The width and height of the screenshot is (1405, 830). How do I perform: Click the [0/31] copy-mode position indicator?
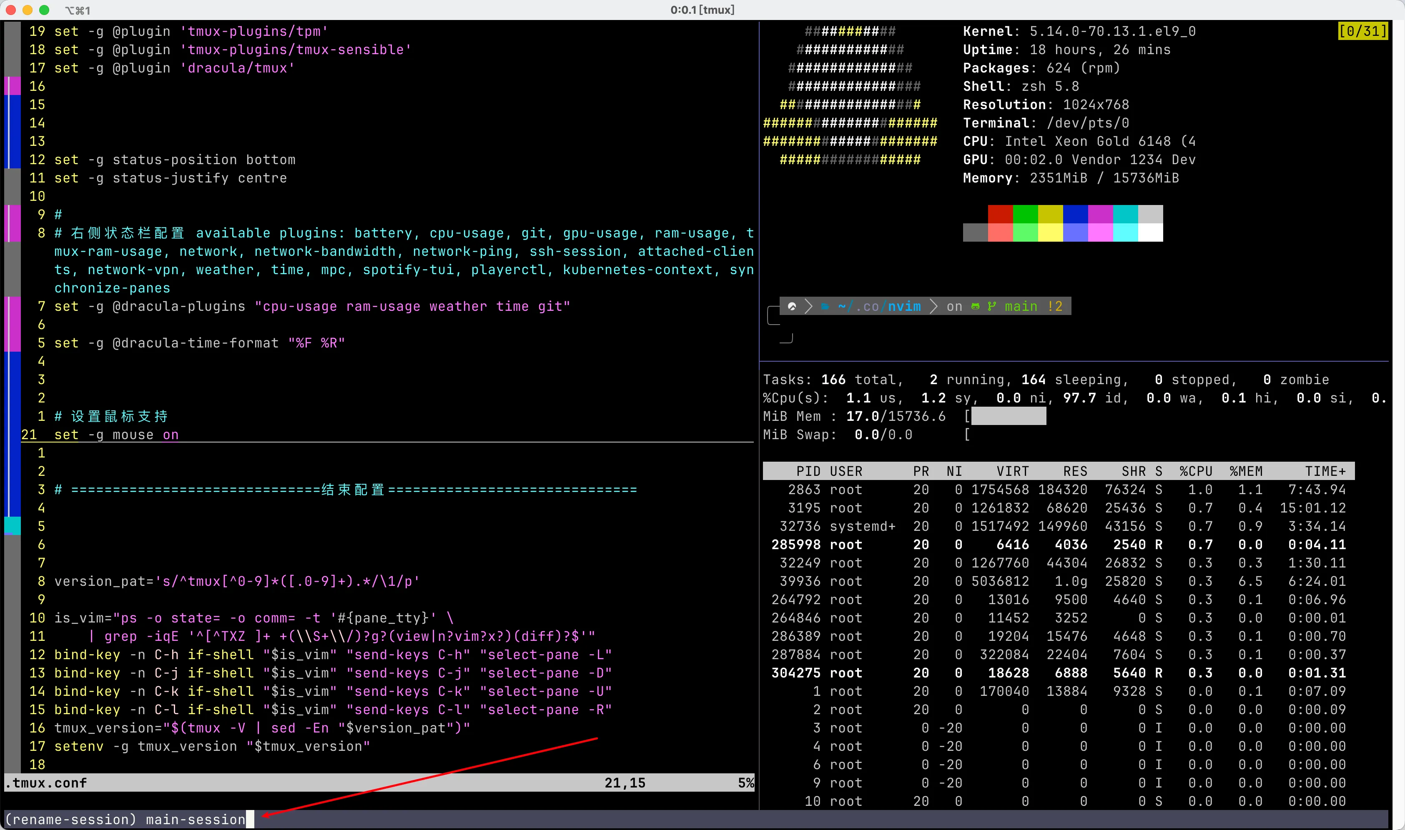pos(1363,31)
